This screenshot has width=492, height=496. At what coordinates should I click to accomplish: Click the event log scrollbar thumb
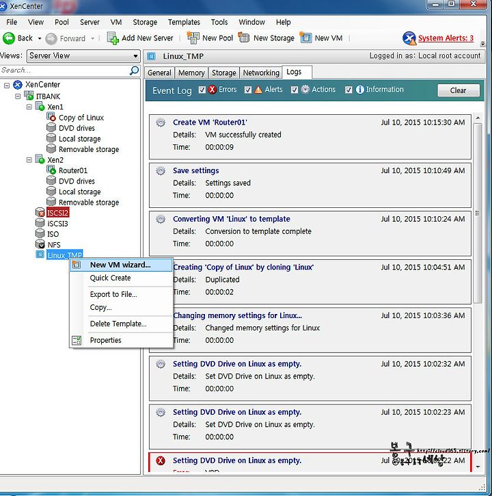coord(478,213)
